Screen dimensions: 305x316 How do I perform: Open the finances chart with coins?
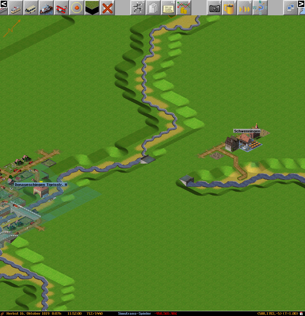[184, 8]
